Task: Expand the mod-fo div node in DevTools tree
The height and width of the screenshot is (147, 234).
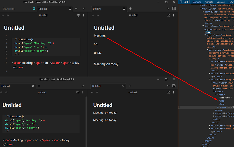Action: (x=210, y=129)
